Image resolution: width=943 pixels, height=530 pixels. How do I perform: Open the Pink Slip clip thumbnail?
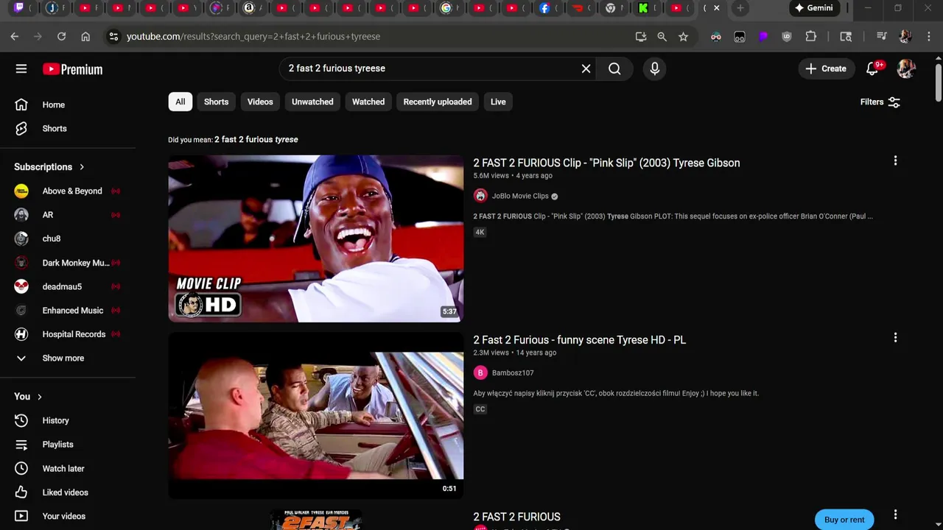pos(316,239)
